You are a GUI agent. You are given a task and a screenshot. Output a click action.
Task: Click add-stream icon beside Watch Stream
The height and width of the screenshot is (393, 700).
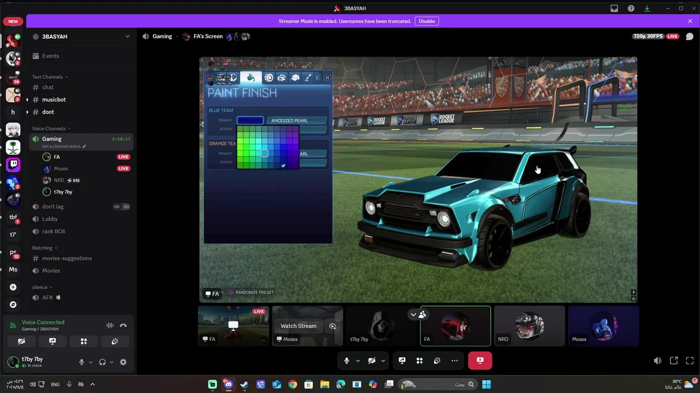pyautogui.click(x=332, y=326)
